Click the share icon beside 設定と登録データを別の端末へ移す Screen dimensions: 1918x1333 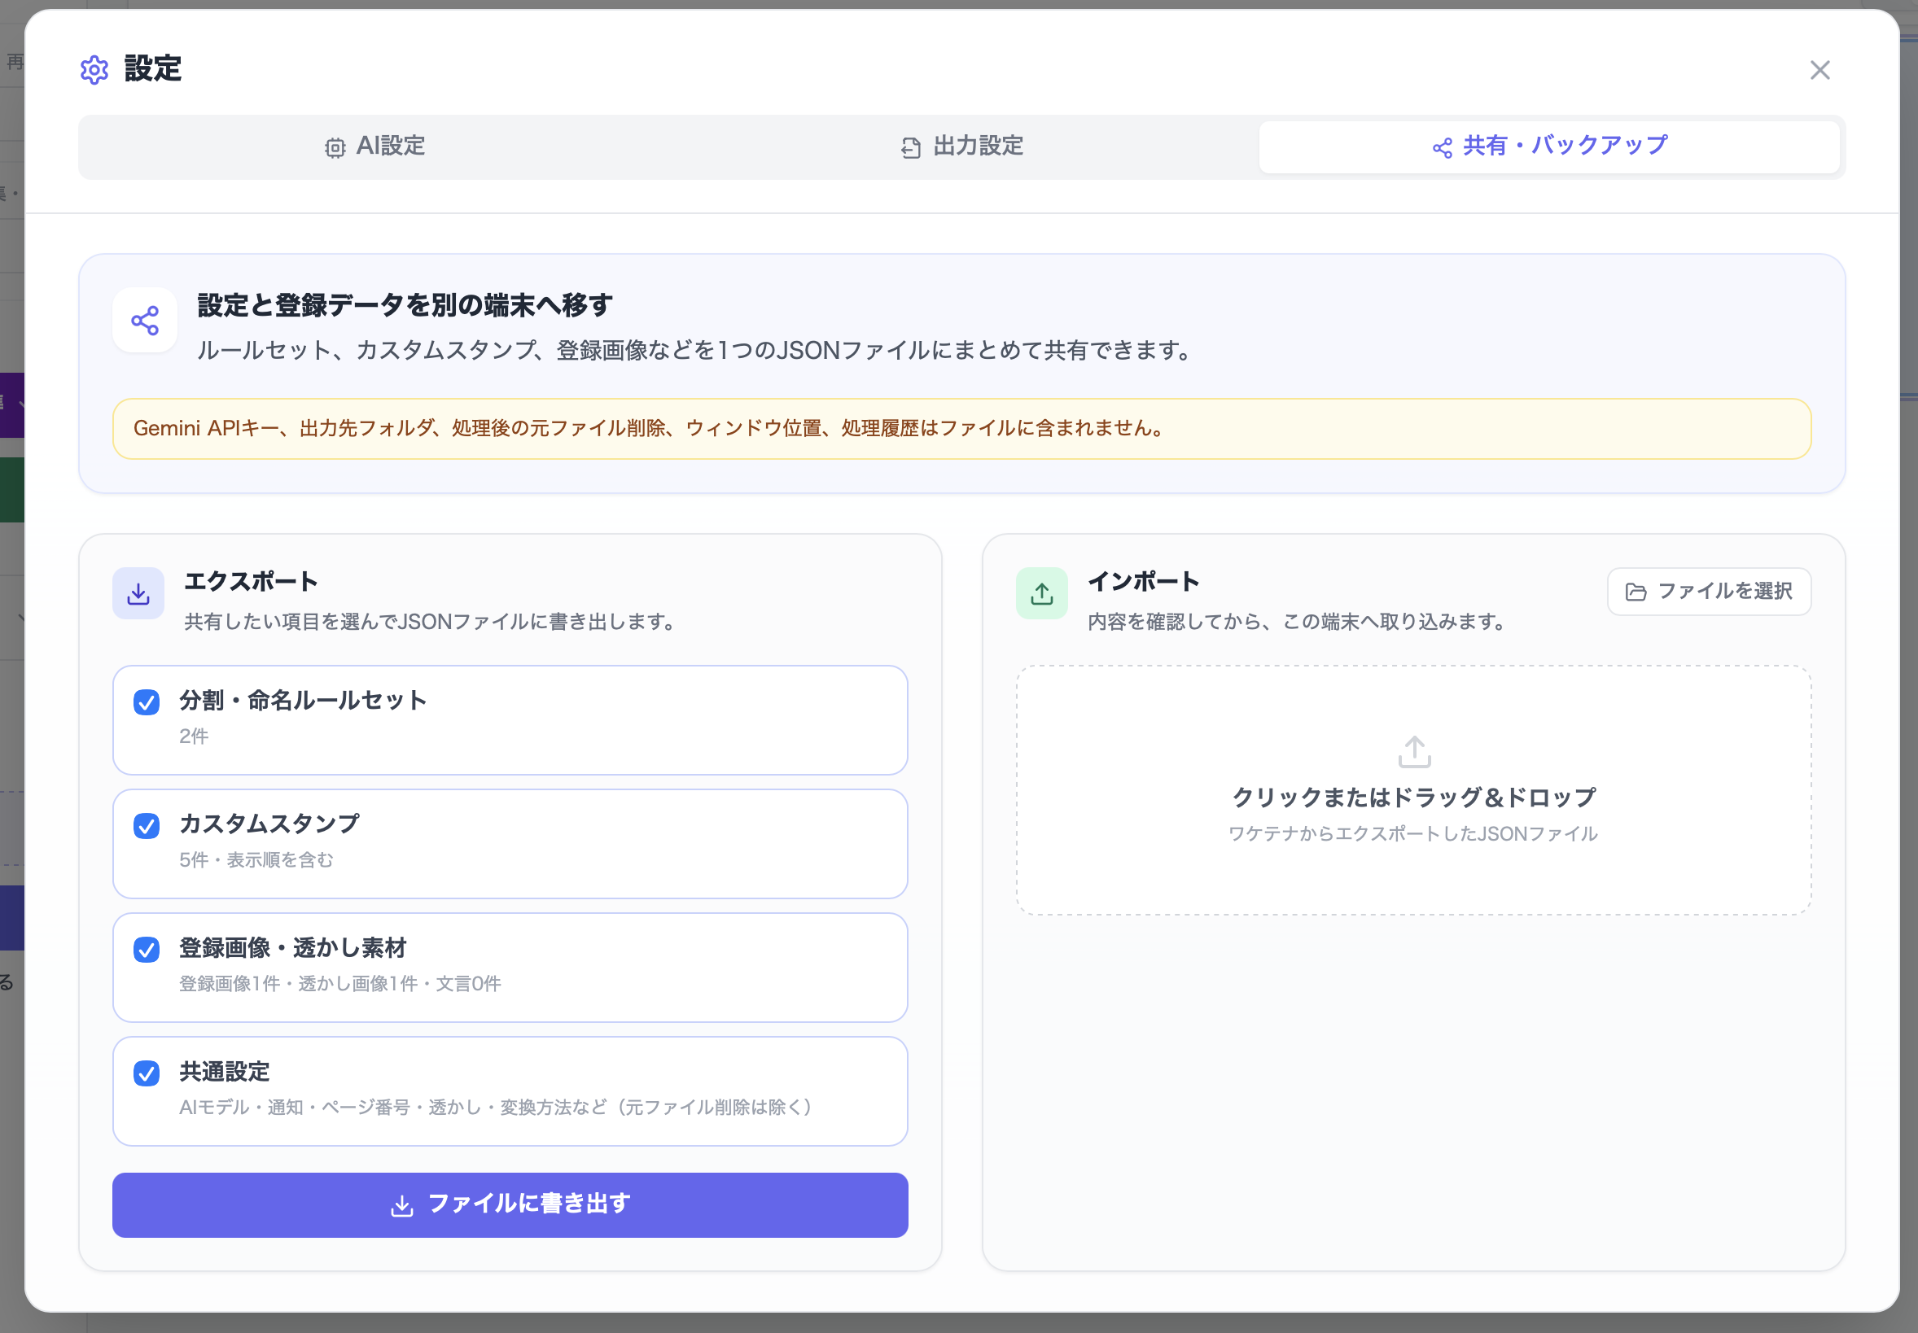[x=145, y=321]
